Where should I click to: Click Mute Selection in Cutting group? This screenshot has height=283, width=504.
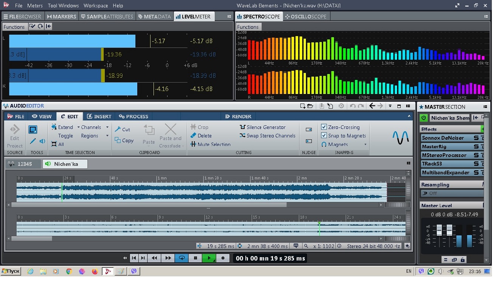pos(211,144)
